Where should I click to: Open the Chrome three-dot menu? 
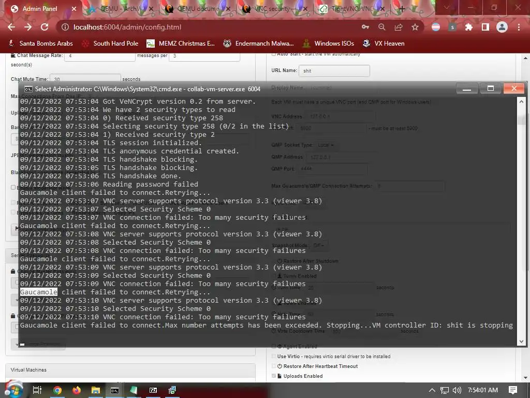(x=519, y=27)
